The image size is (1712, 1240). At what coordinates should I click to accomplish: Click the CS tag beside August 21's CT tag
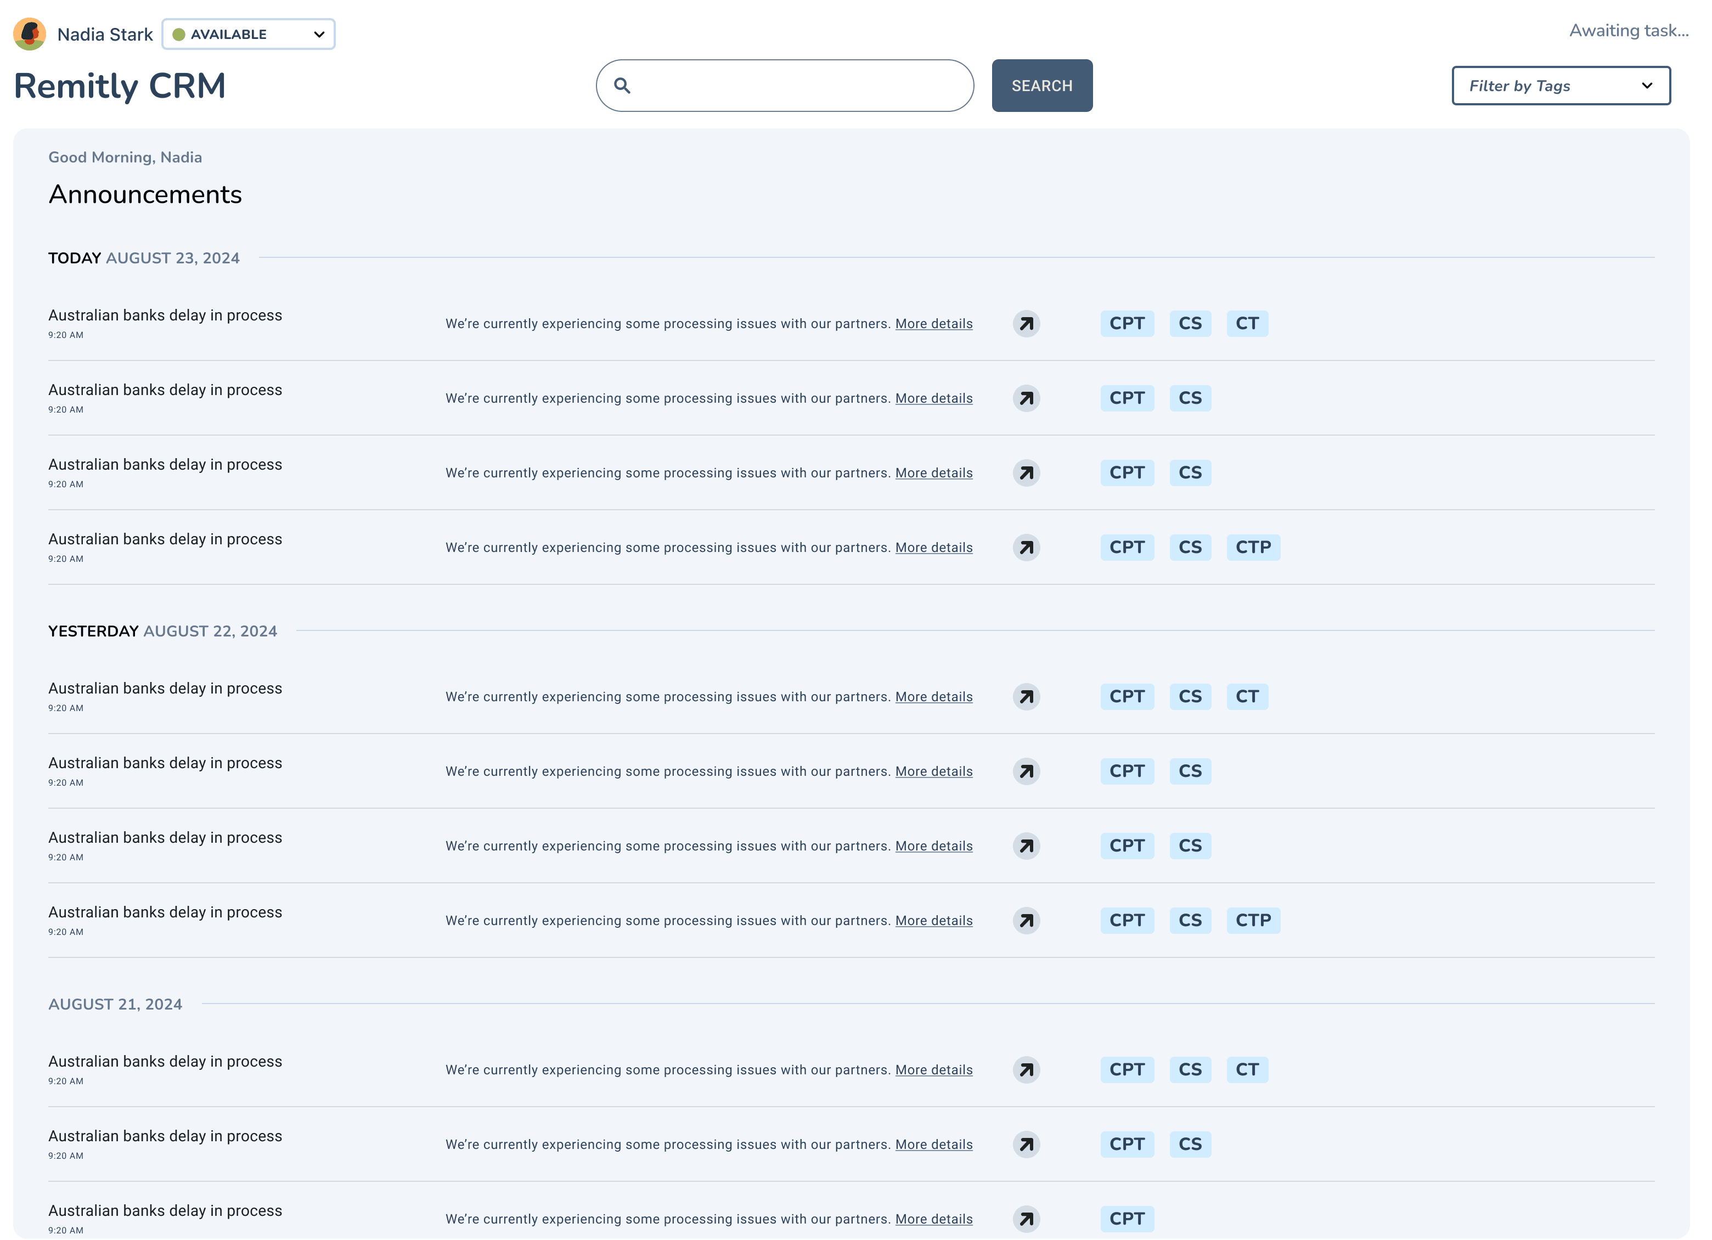pyautogui.click(x=1190, y=1070)
